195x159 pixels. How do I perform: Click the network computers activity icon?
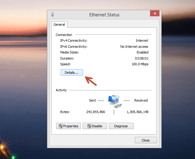(x=115, y=102)
